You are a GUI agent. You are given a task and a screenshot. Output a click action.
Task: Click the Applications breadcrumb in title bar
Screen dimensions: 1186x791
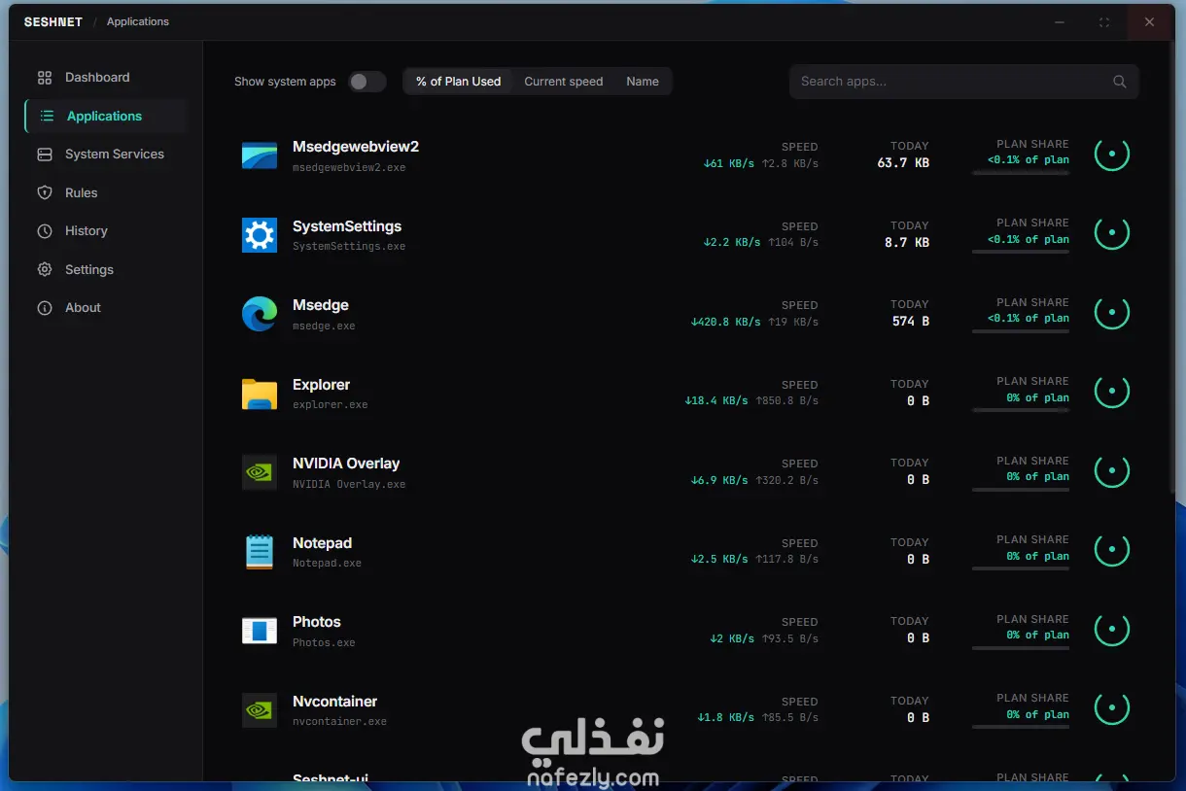coord(138,21)
